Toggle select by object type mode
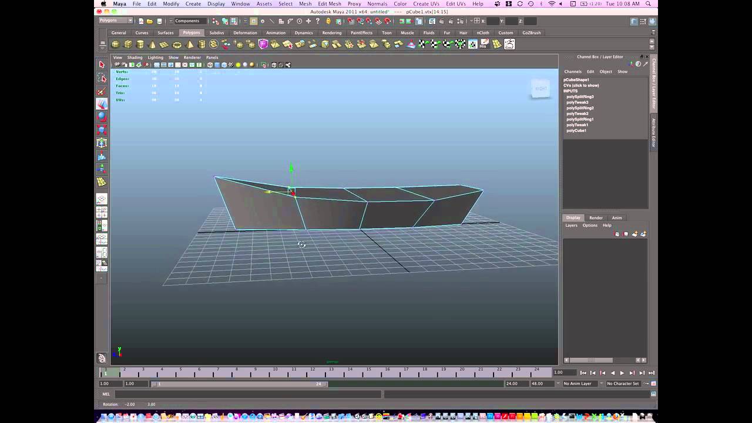The image size is (752, 423). 224,21
